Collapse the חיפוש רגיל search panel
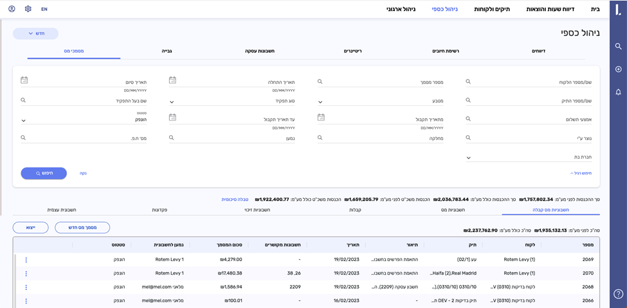 pyautogui.click(x=581, y=173)
